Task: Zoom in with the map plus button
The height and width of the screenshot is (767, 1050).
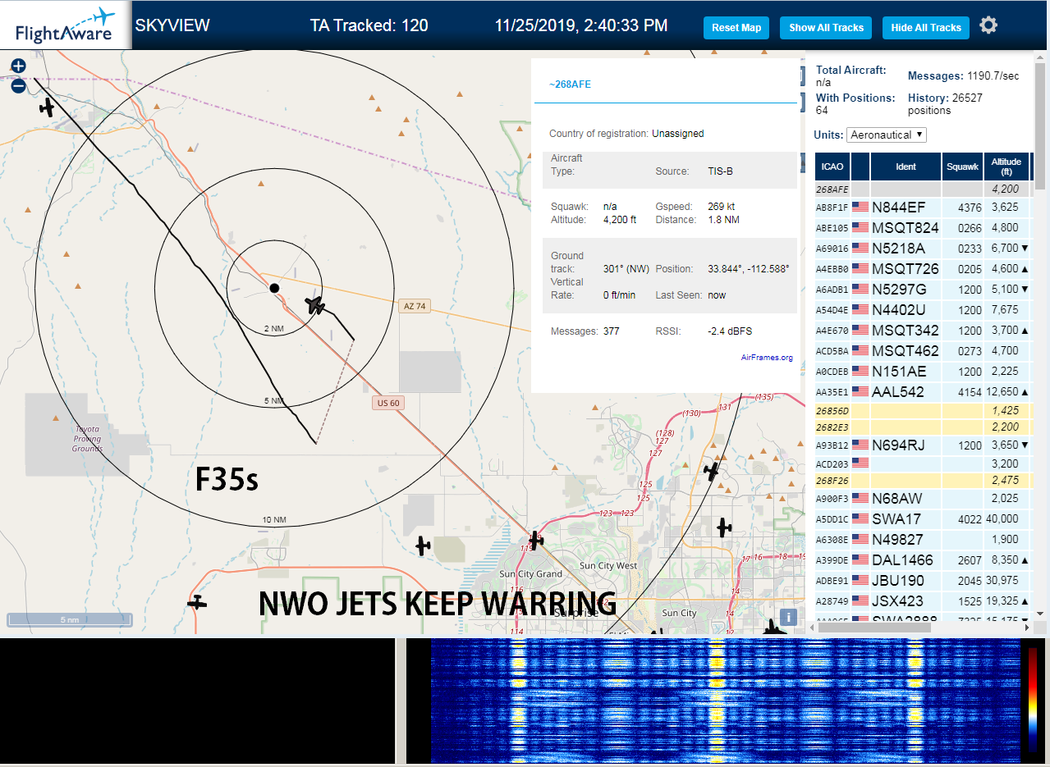Action: pos(18,66)
